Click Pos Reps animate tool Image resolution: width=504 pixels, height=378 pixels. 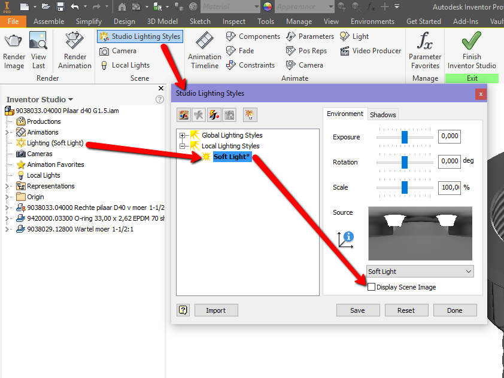(306, 51)
